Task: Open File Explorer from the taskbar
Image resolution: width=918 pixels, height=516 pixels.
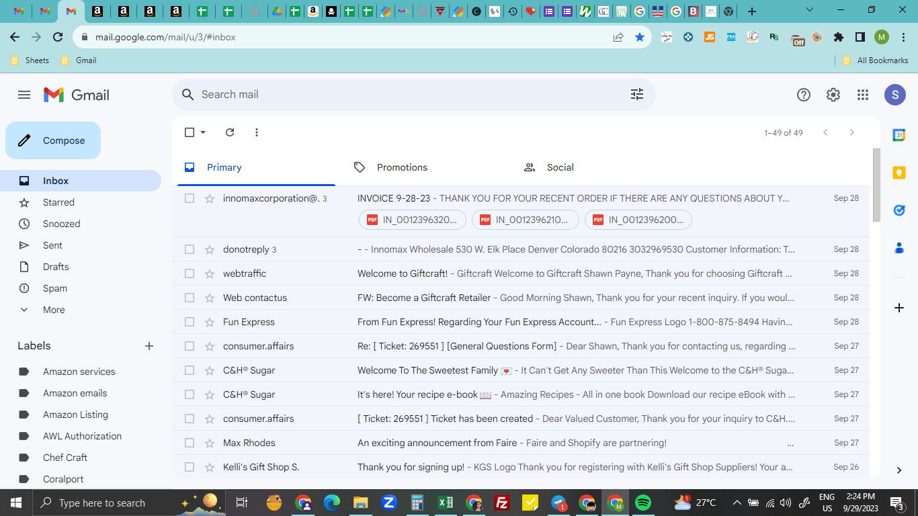Action: pos(361,503)
